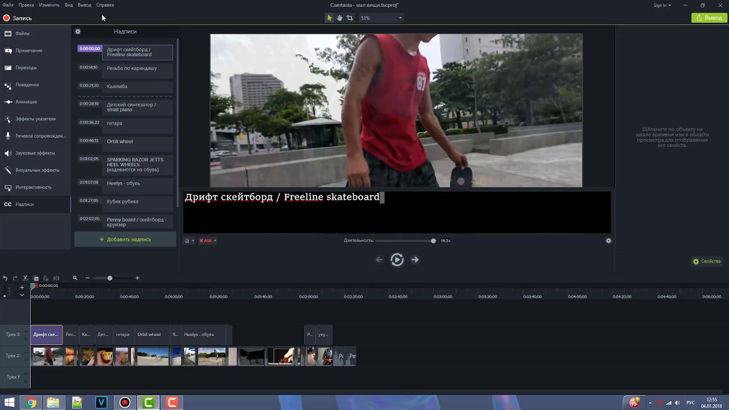Open Эффекты указателя cursor effects
Viewport: 729px width, 410px height.
tap(35, 119)
